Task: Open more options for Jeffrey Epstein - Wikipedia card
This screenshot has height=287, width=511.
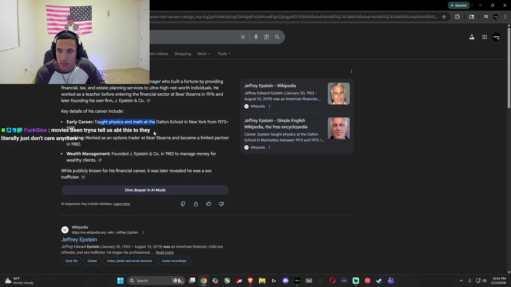Action: pyautogui.click(x=269, y=106)
